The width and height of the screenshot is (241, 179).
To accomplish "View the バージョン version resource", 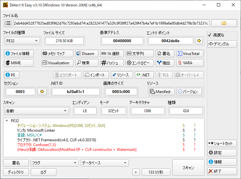I will tap(189, 91).
